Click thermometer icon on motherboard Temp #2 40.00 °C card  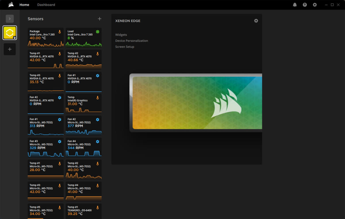[97, 164]
